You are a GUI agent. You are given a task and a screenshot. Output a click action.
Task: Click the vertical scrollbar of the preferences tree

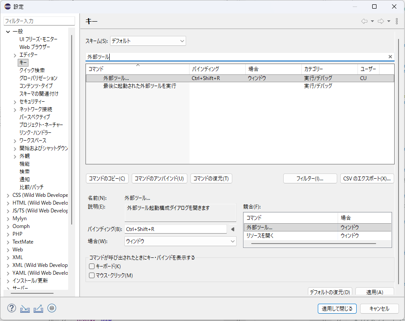point(72,130)
